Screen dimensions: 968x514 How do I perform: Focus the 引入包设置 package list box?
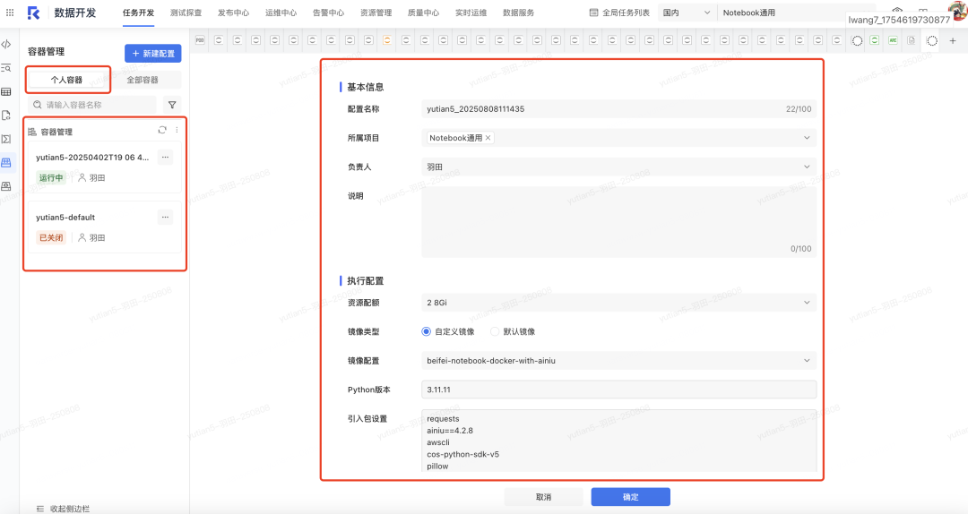618,441
